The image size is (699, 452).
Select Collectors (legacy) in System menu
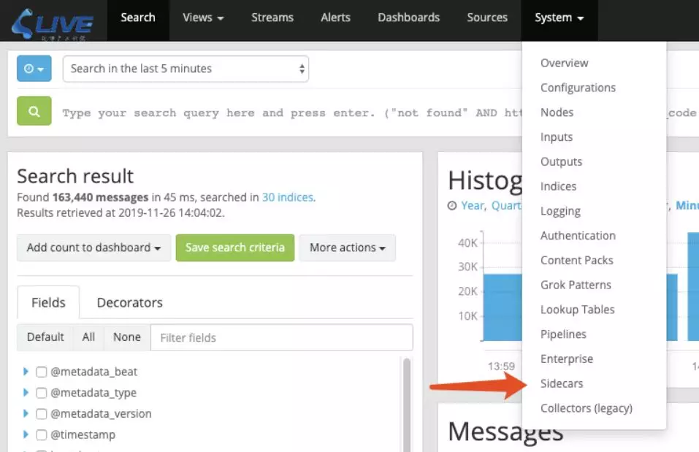[x=587, y=408]
